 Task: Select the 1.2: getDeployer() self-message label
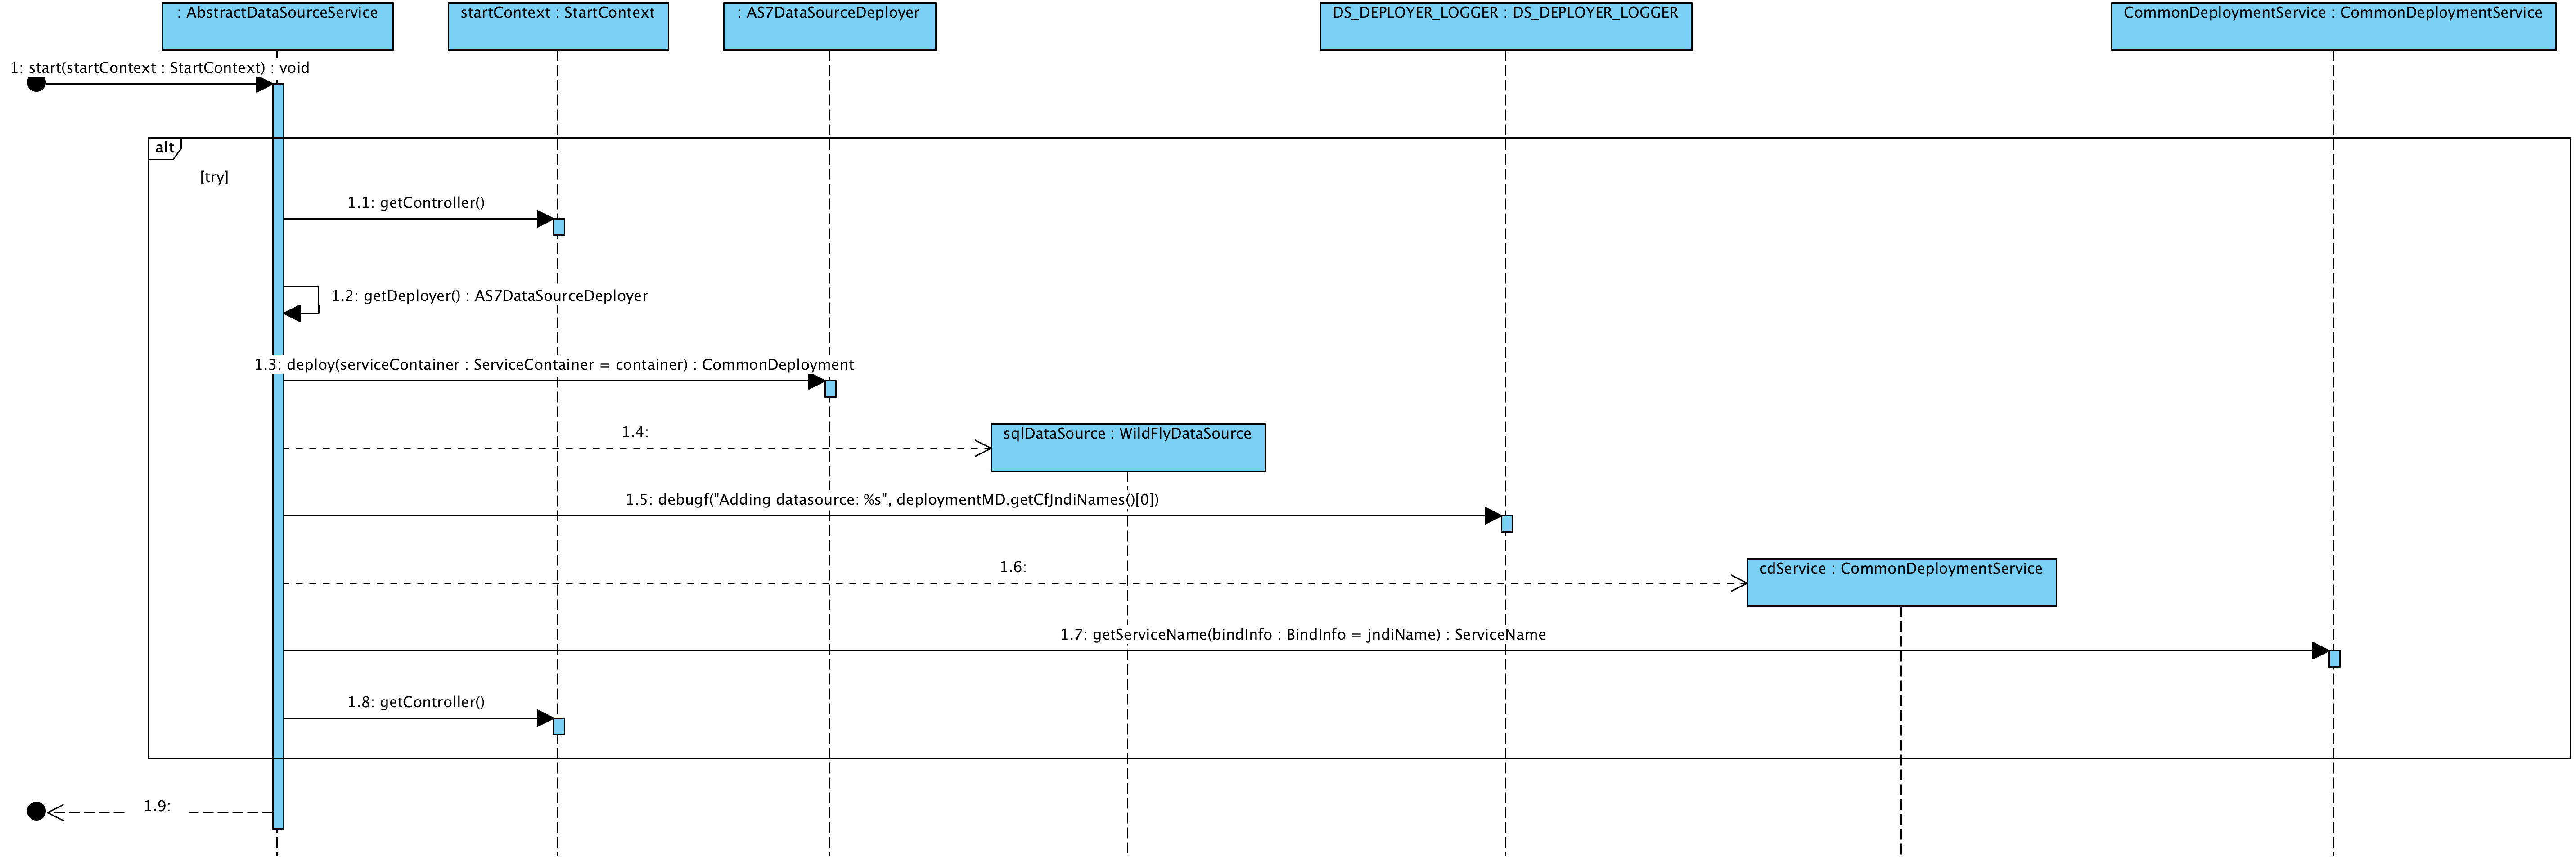[x=489, y=296]
